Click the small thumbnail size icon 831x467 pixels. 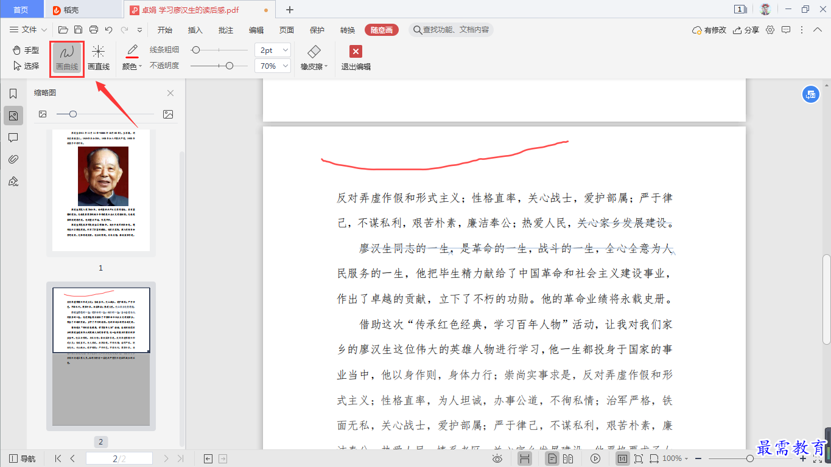[43, 114]
